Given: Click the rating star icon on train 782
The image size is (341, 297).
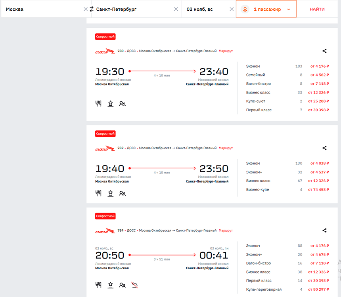Looking at the screenshot, I should [111, 193].
